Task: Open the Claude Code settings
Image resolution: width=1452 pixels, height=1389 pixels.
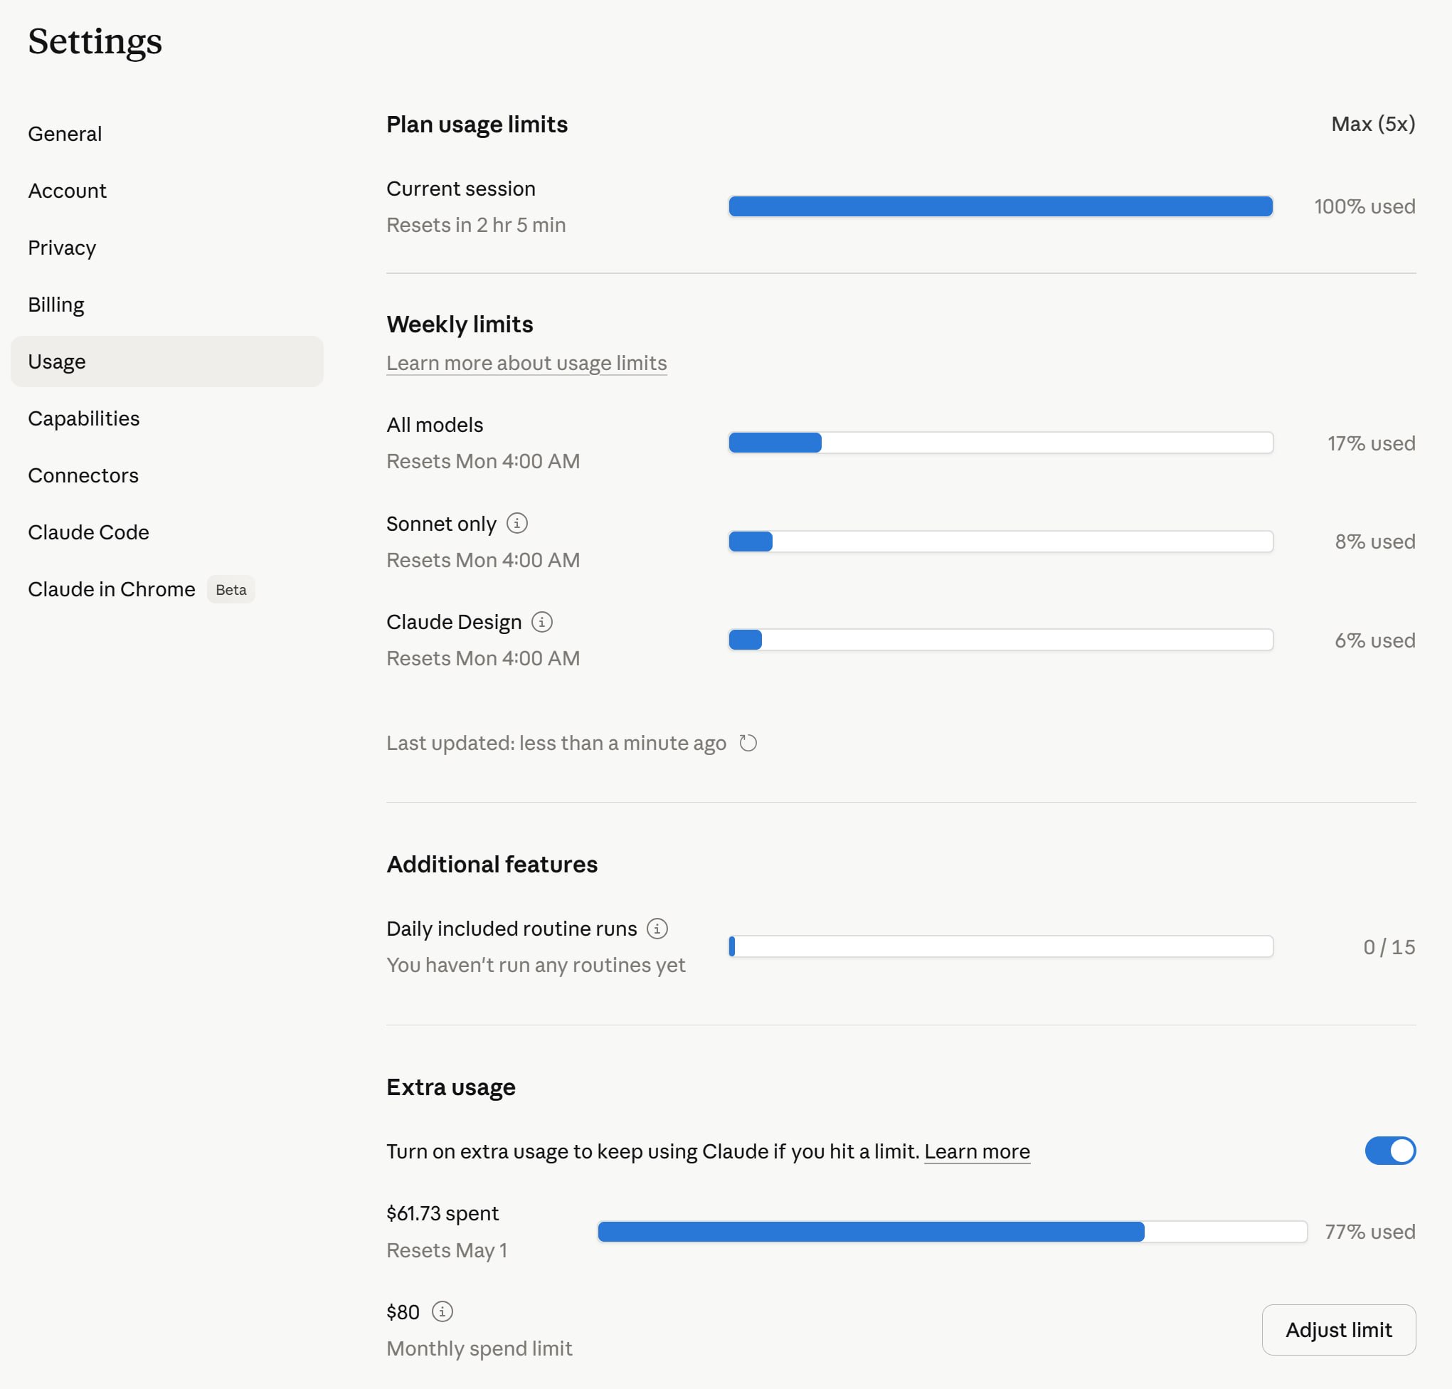Action: tap(88, 533)
